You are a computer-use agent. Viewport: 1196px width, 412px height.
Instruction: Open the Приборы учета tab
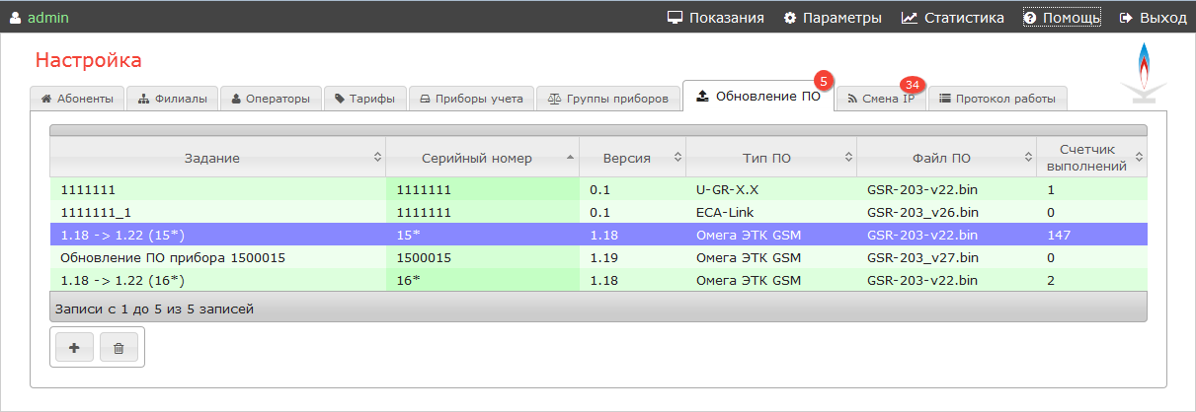(x=471, y=99)
